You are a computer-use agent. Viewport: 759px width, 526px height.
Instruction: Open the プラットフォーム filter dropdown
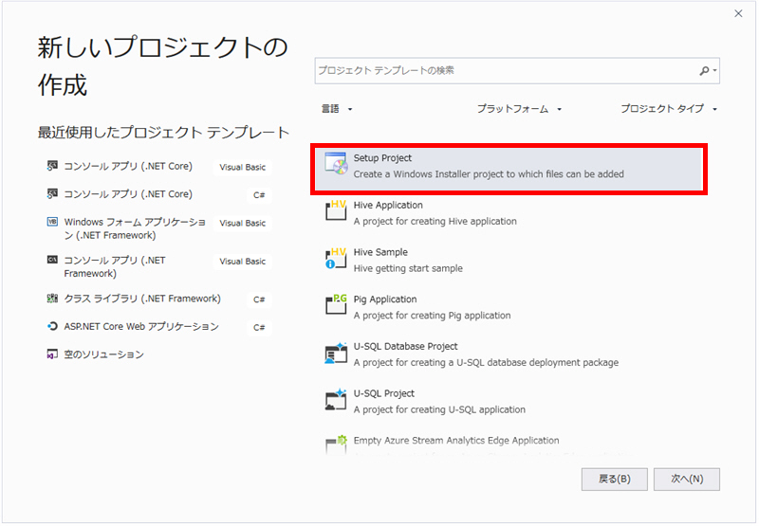click(519, 109)
